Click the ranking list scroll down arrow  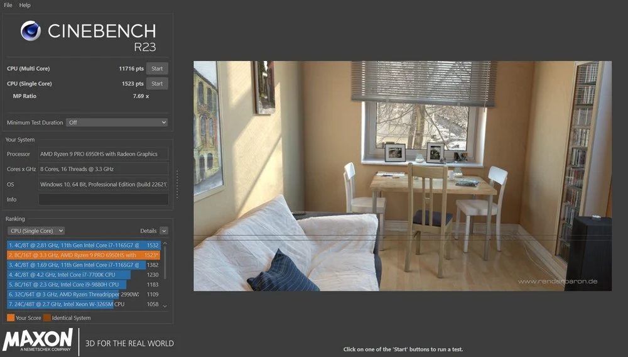165,306
